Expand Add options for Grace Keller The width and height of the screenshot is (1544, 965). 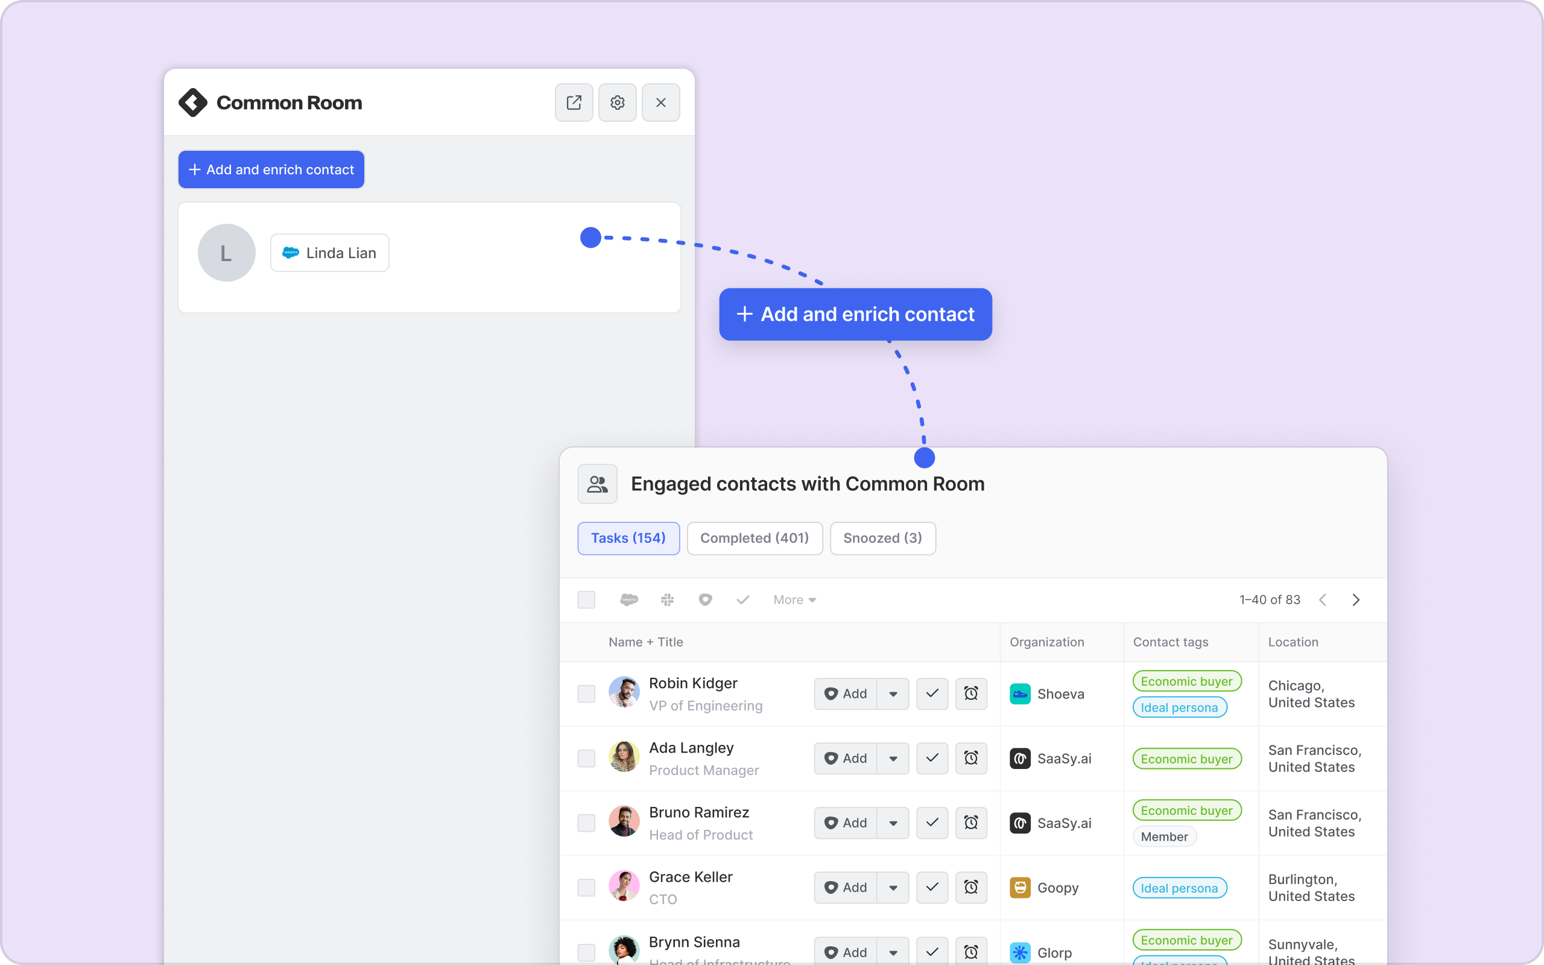[x=893, y=887]
